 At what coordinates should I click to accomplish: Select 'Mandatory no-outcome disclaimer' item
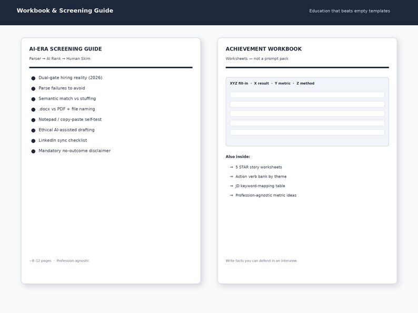click(75, 151)
